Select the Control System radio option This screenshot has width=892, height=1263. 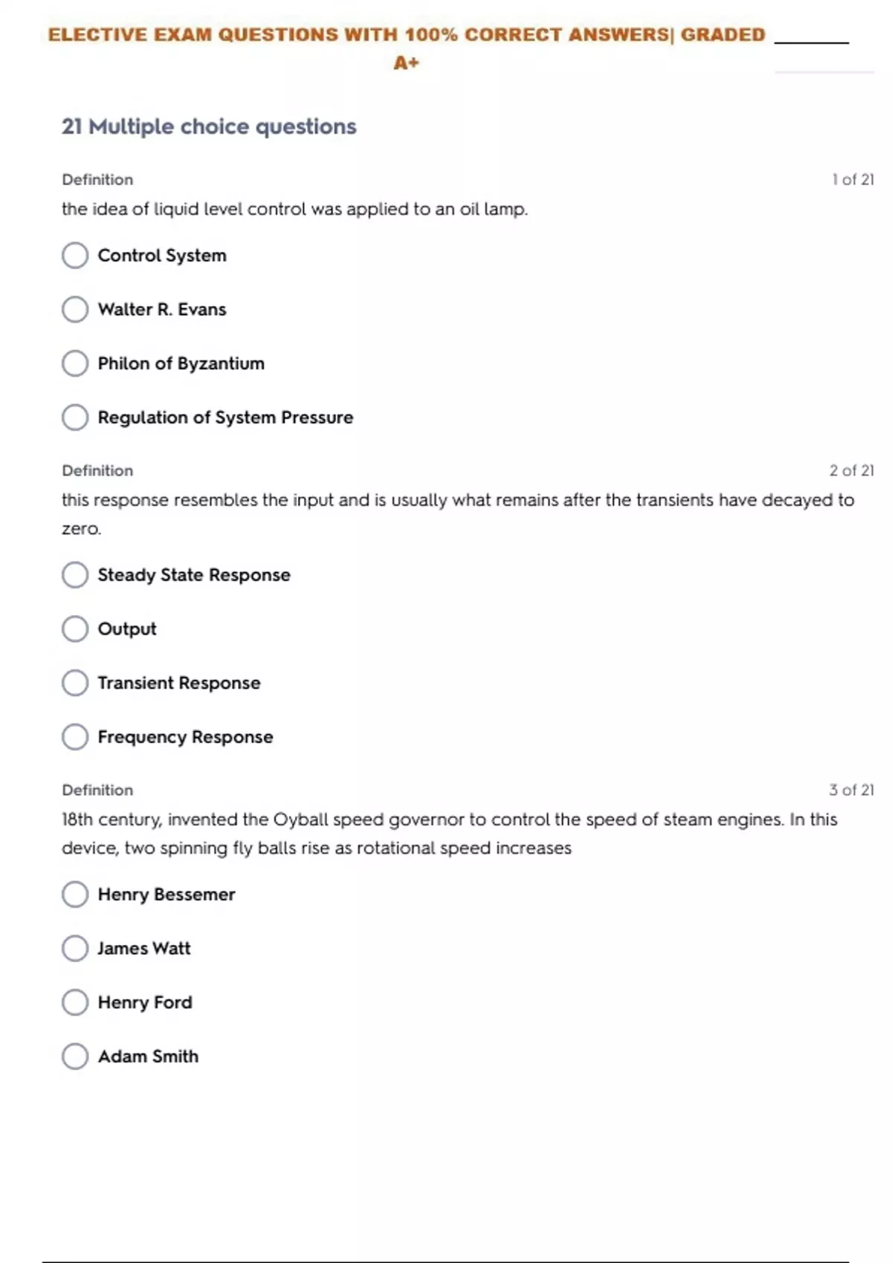pos(75,256)
